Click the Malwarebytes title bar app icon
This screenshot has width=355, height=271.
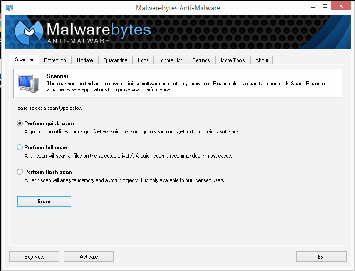(10, 7)
